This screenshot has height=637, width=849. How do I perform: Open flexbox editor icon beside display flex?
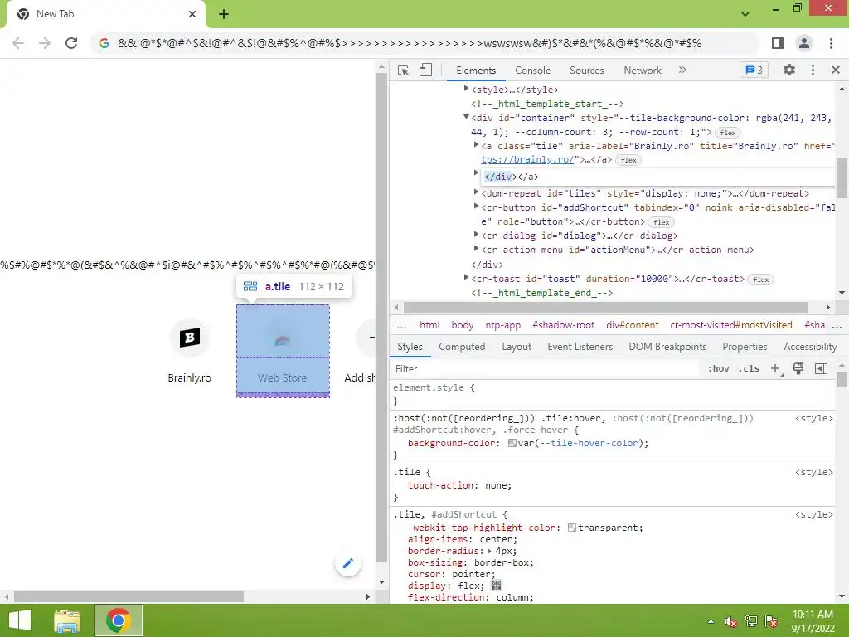(x=496, y=586)
